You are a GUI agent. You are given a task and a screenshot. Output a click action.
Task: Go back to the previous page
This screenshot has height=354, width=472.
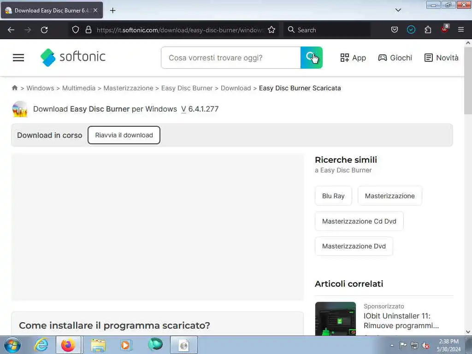[11, 30]
